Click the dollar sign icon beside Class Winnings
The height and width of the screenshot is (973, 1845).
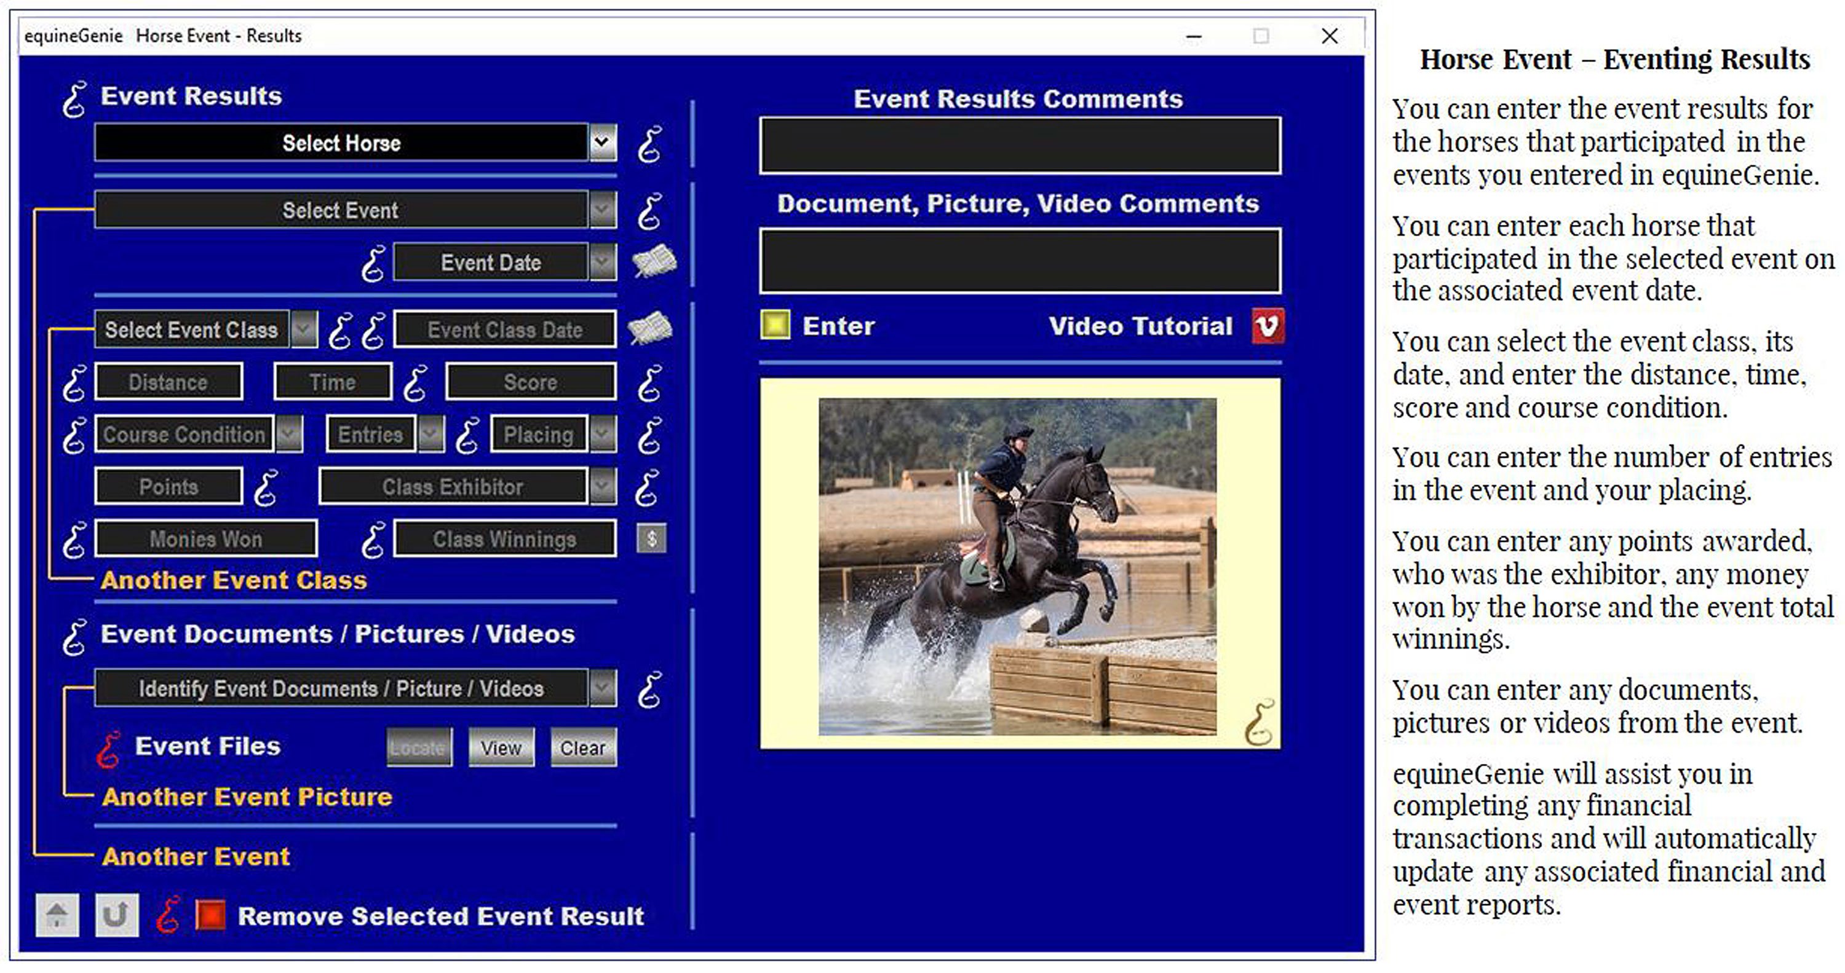pyautogui.click(x=653, y=538)
